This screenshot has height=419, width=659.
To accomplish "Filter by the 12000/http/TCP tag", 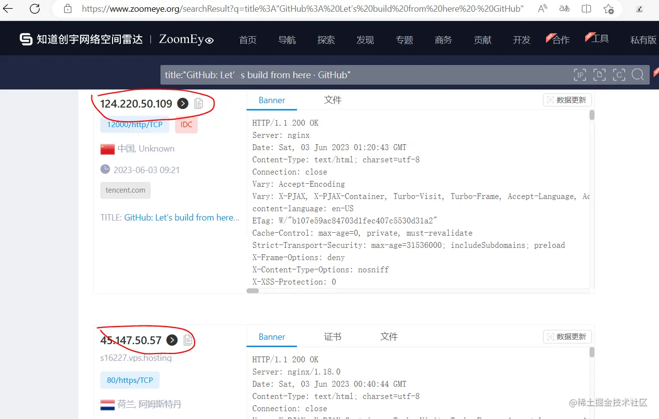I will (135, 124).
